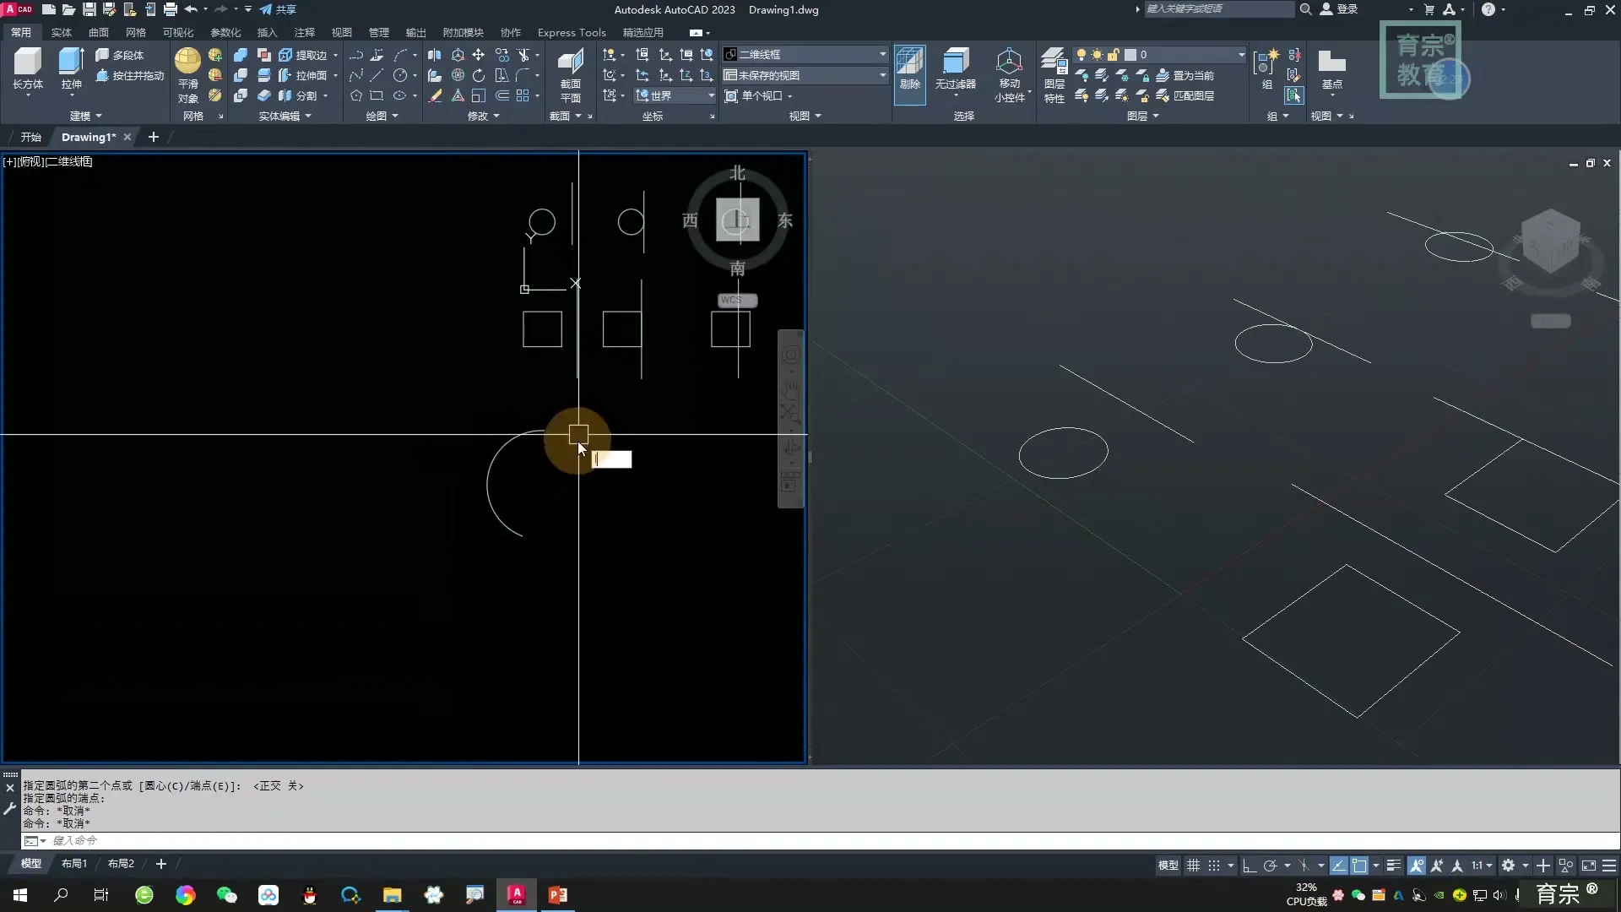This screenshot has height=912, width=1621.
Task: Open the 布局1 layout tab
Action: [x=73, y=864]
